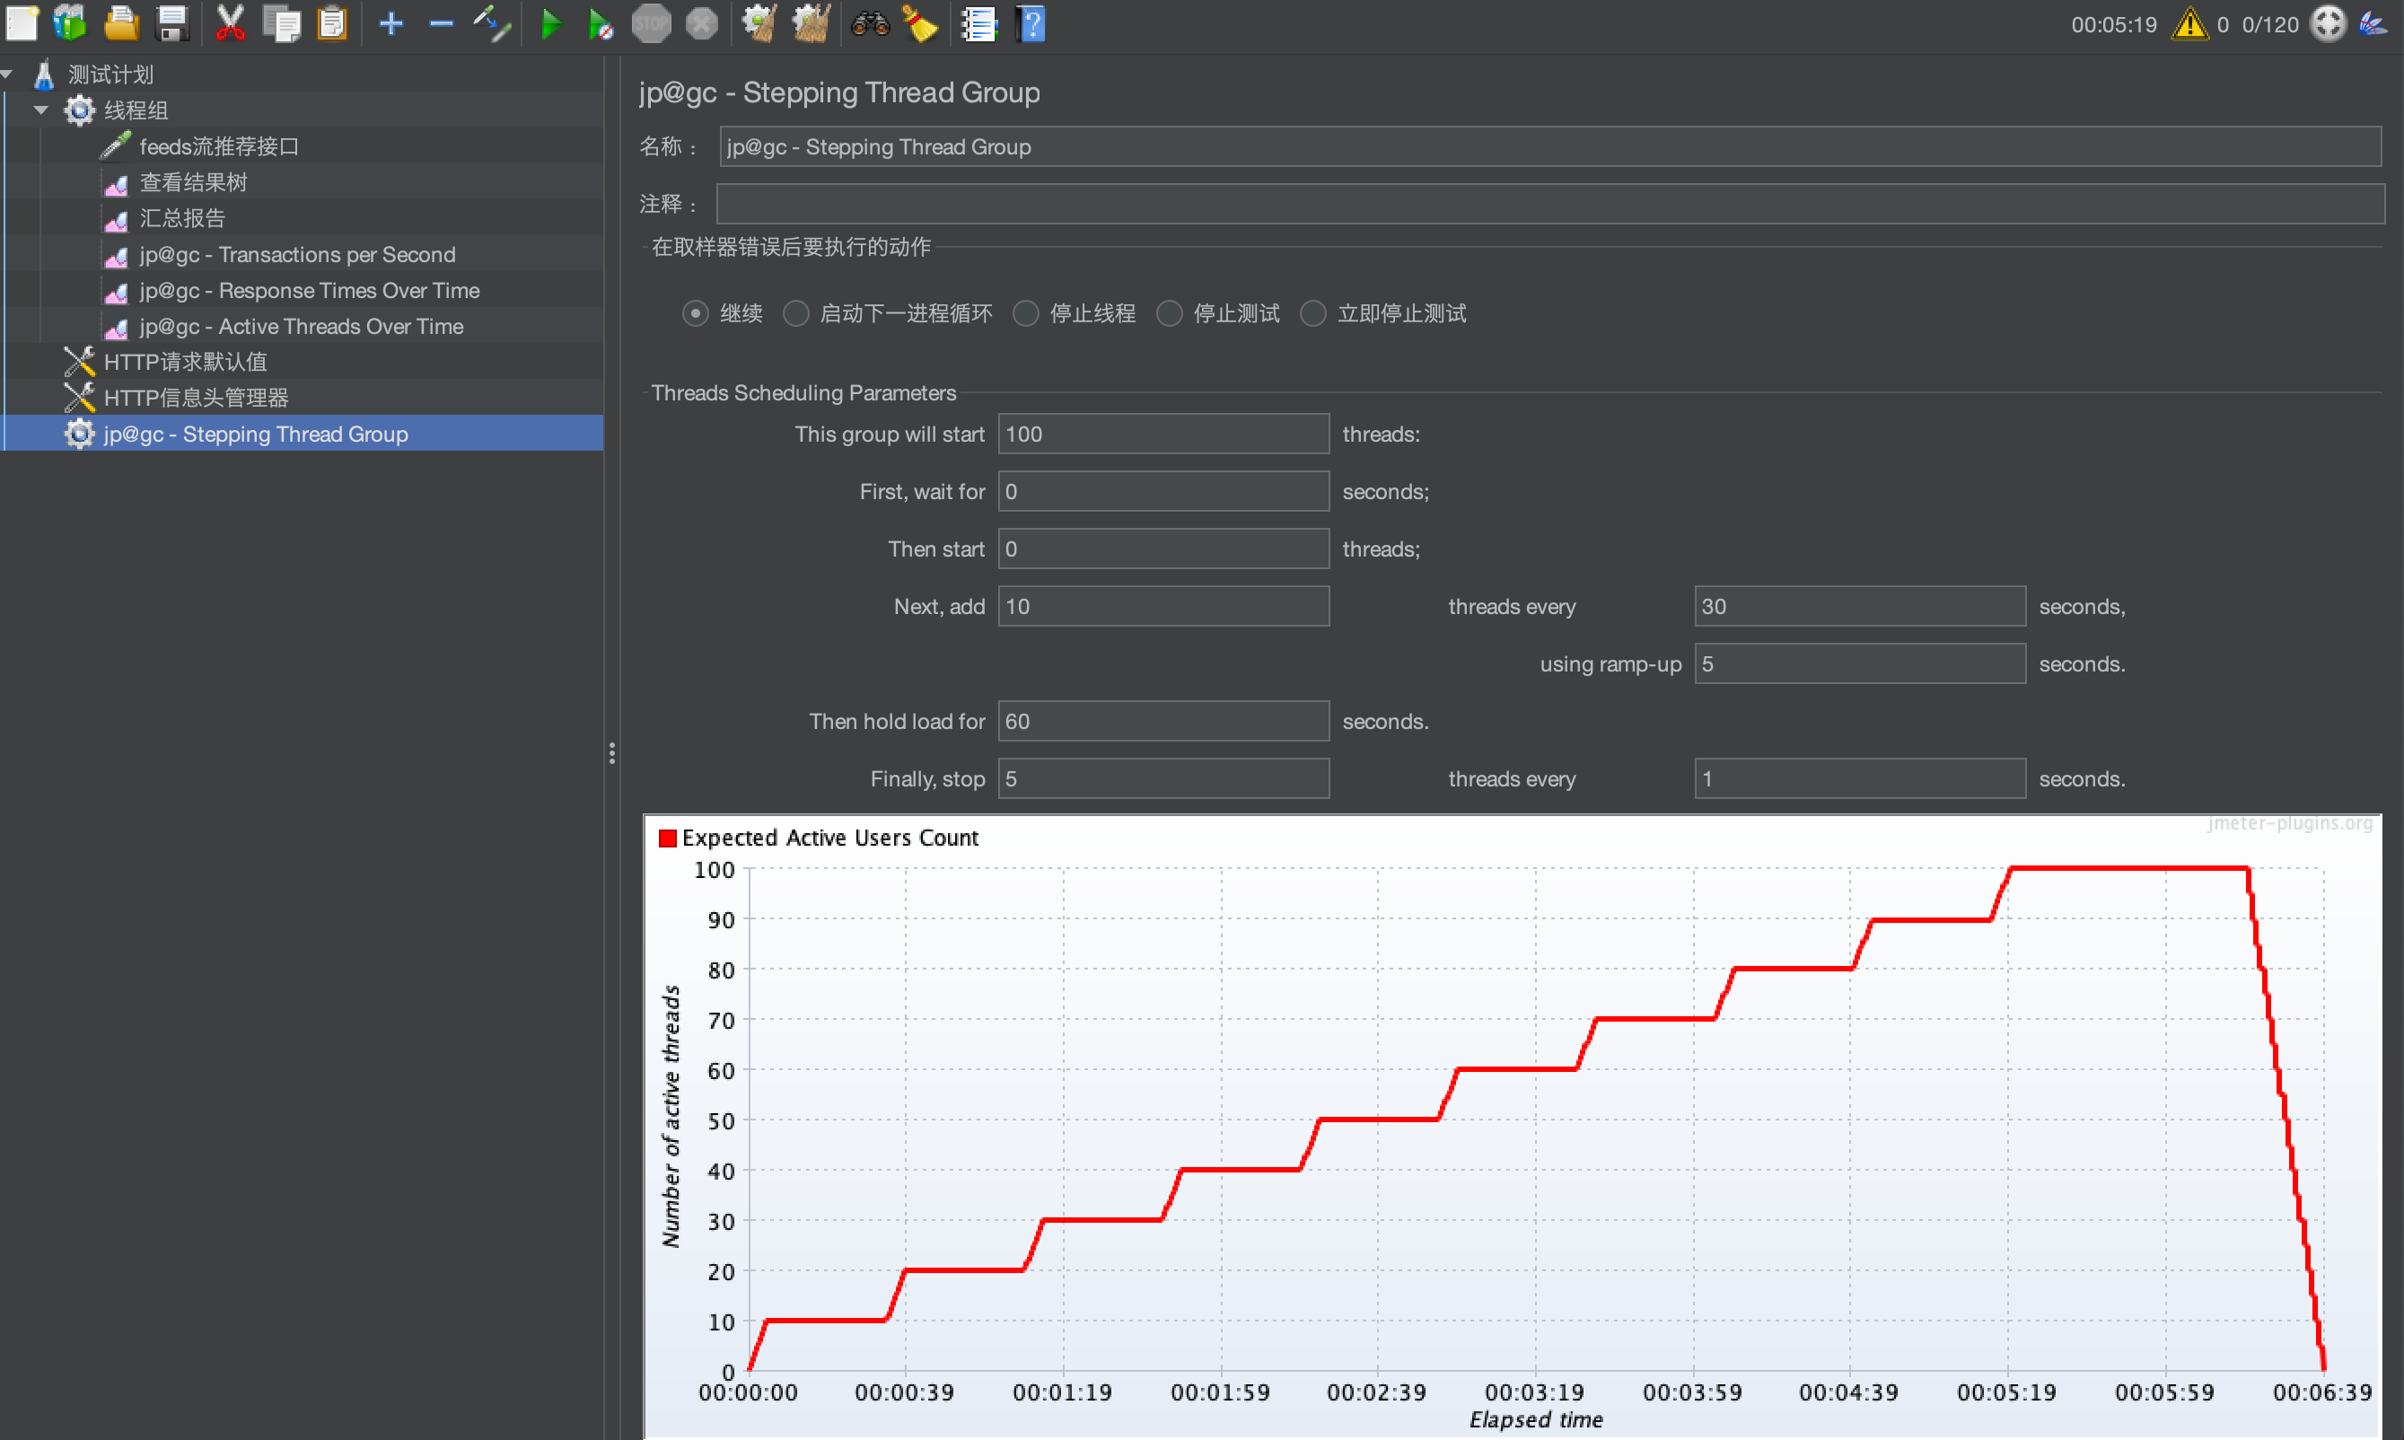
Task: Select HTTP请求默认值 in the tree
Action: tap(184, 362)
